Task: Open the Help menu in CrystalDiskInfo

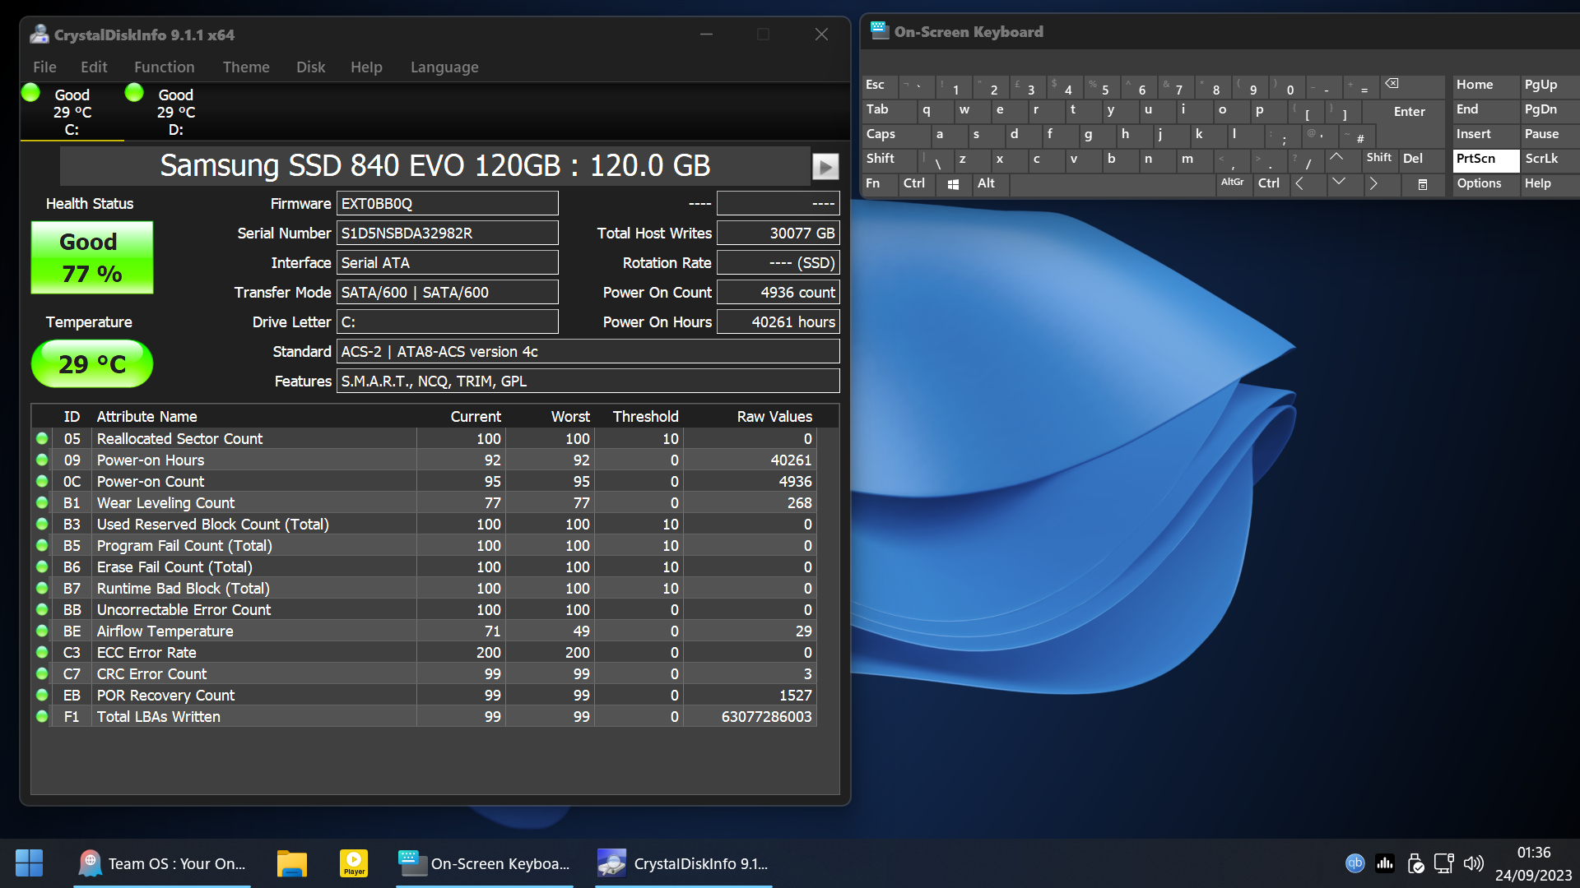Action: click(x=366, y=67)
